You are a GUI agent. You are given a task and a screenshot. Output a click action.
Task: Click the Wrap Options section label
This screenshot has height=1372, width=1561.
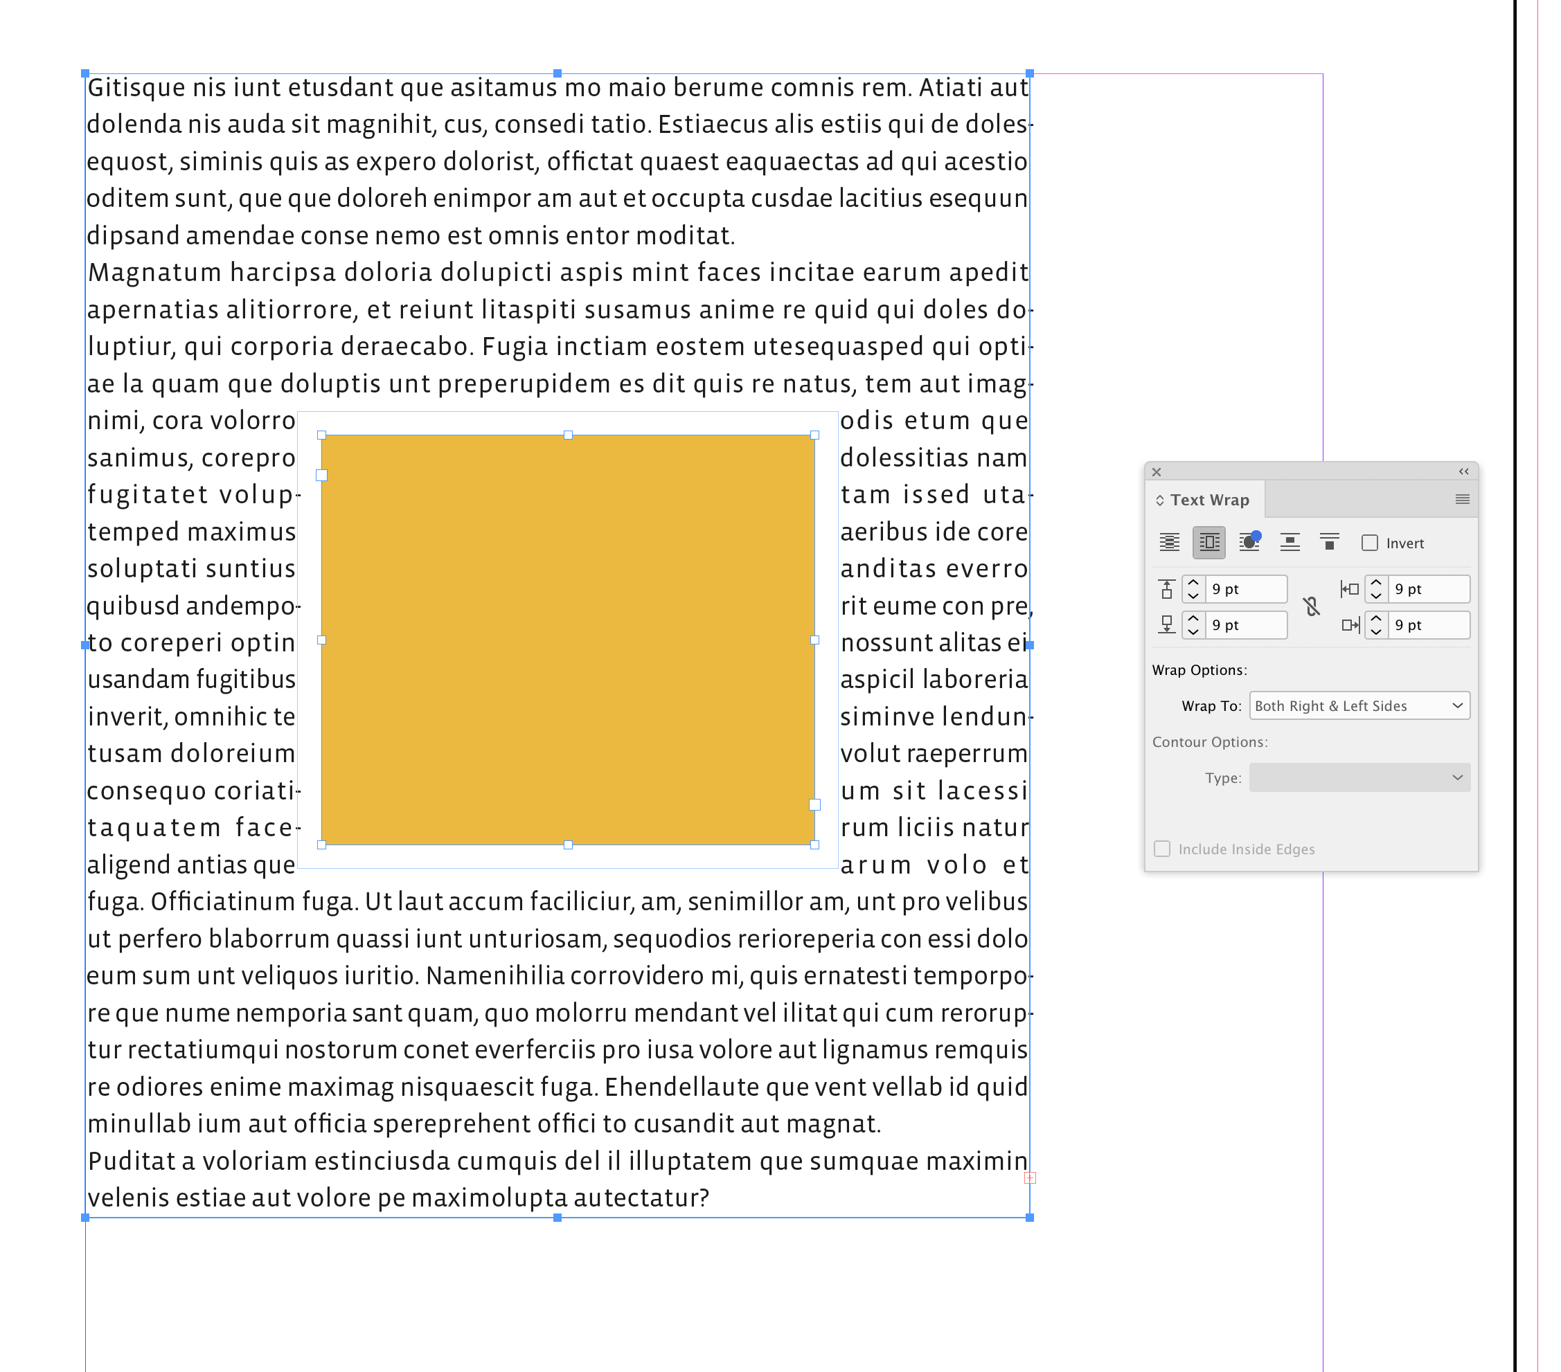click(1201, 669)
